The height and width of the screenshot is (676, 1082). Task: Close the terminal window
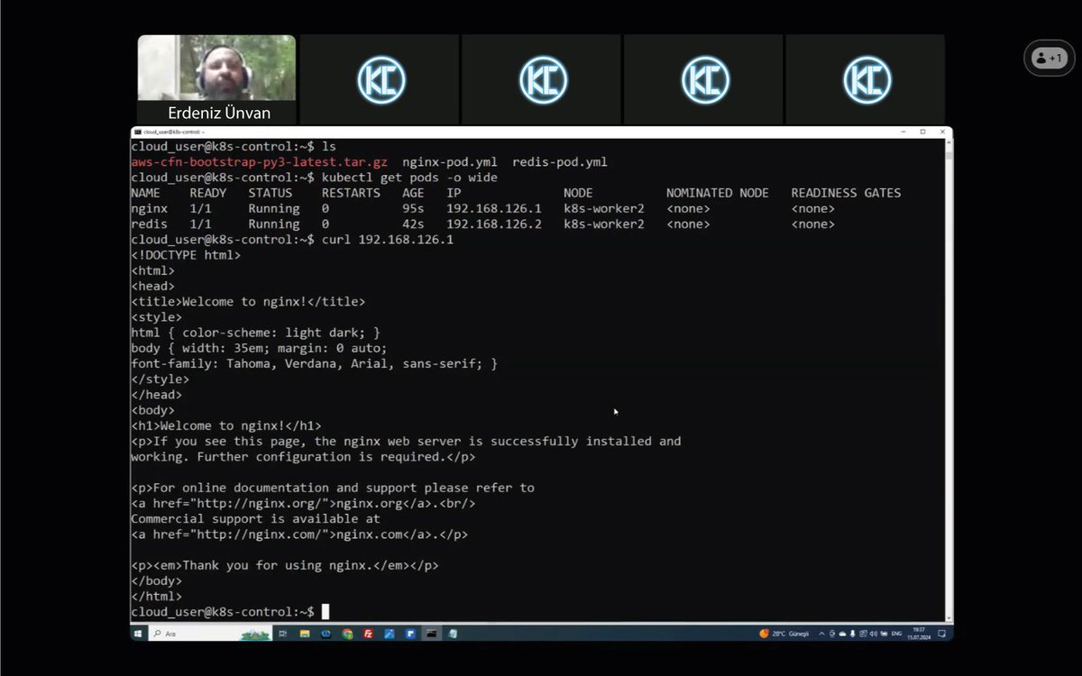click(x=941, y=132)
